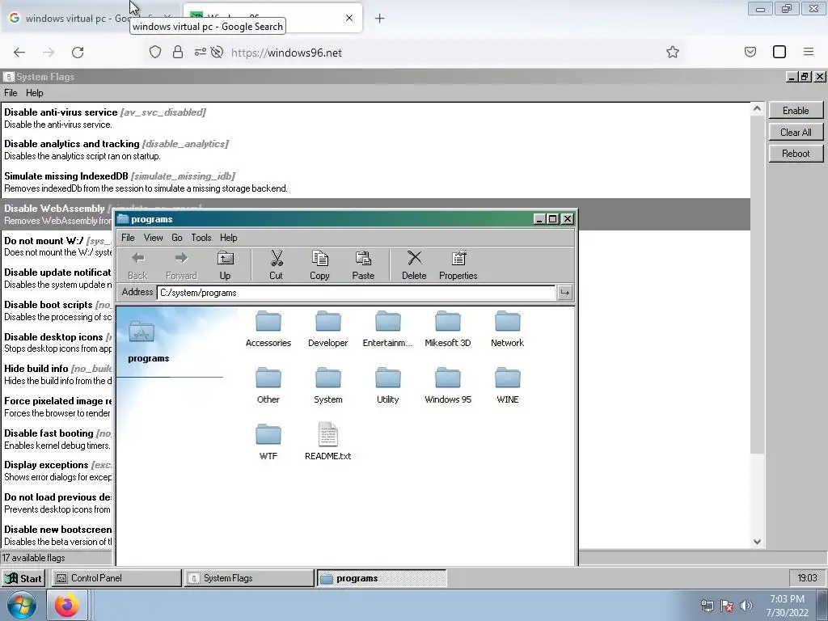Click the Forward toolbar button
828x621 pixels.
181,265
